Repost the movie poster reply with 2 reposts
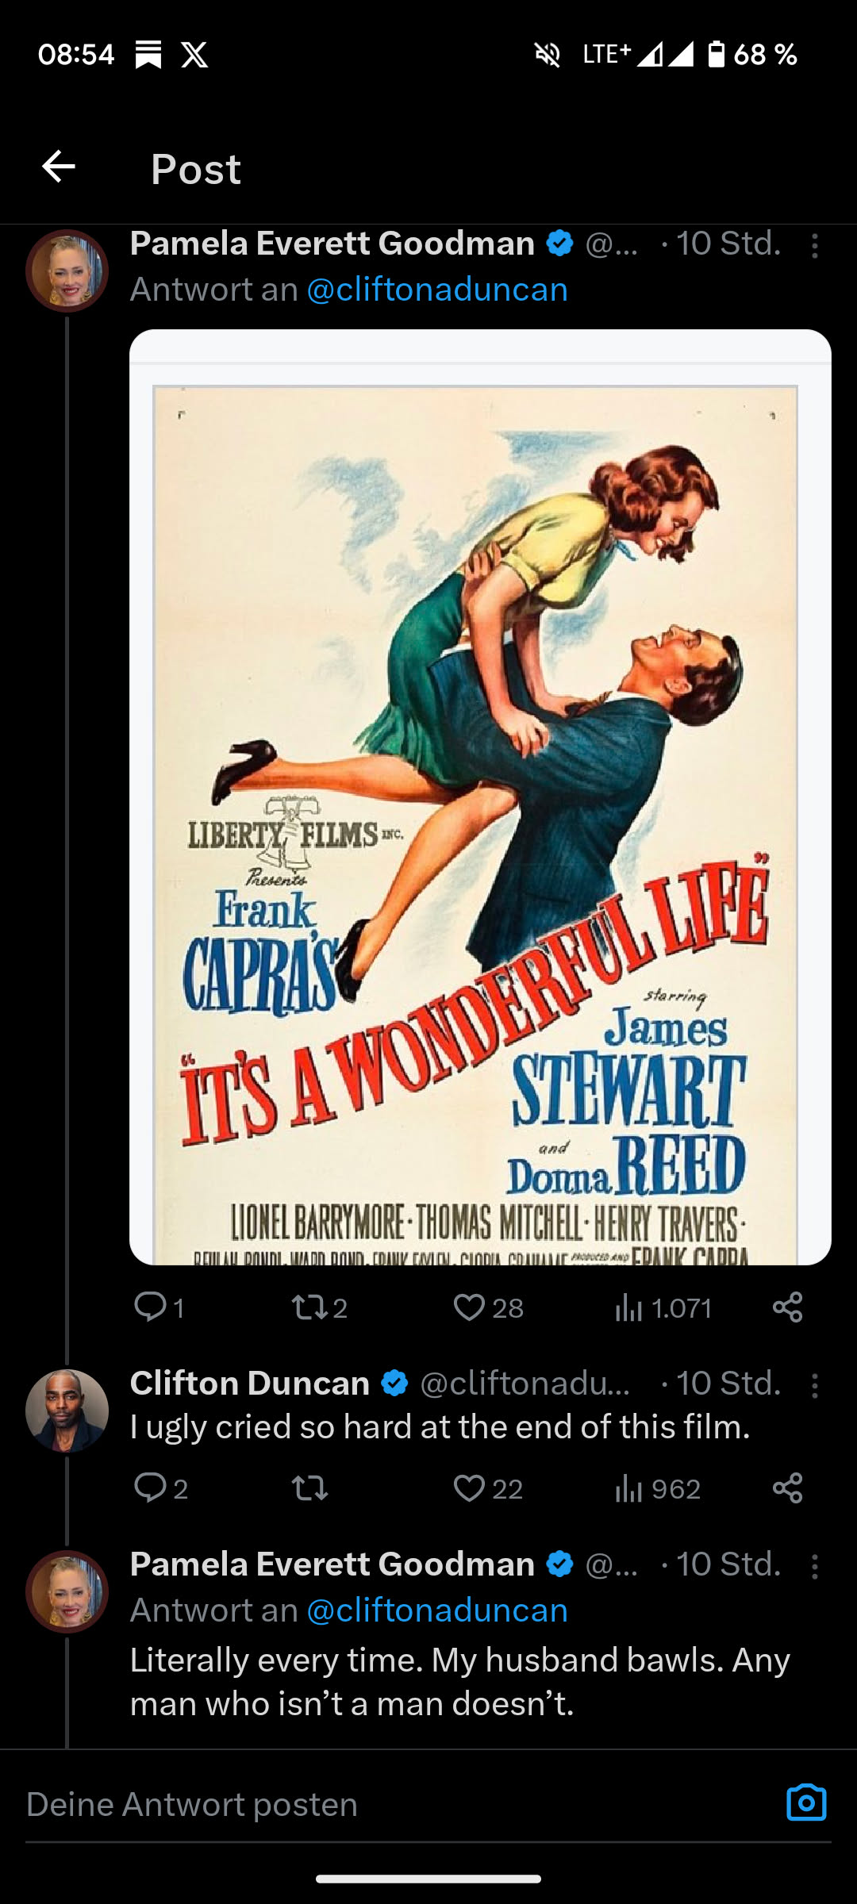 pyautogui.click(x=308, y=1307)
